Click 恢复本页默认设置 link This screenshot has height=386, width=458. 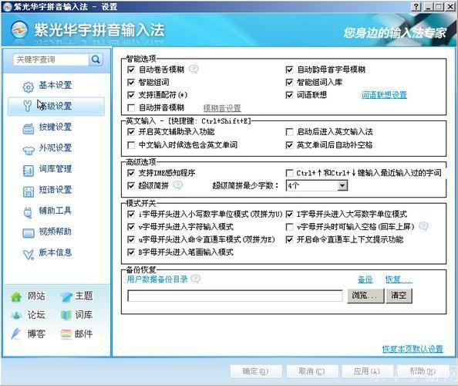413,349
